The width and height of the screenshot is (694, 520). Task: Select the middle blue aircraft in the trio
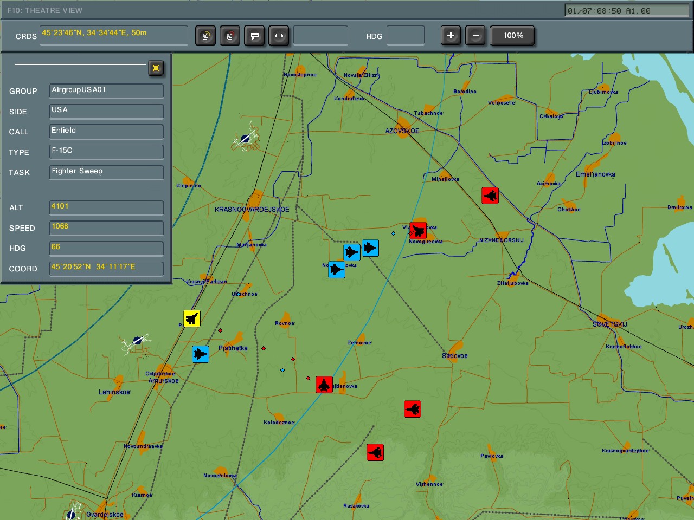[x=352, y=252]
